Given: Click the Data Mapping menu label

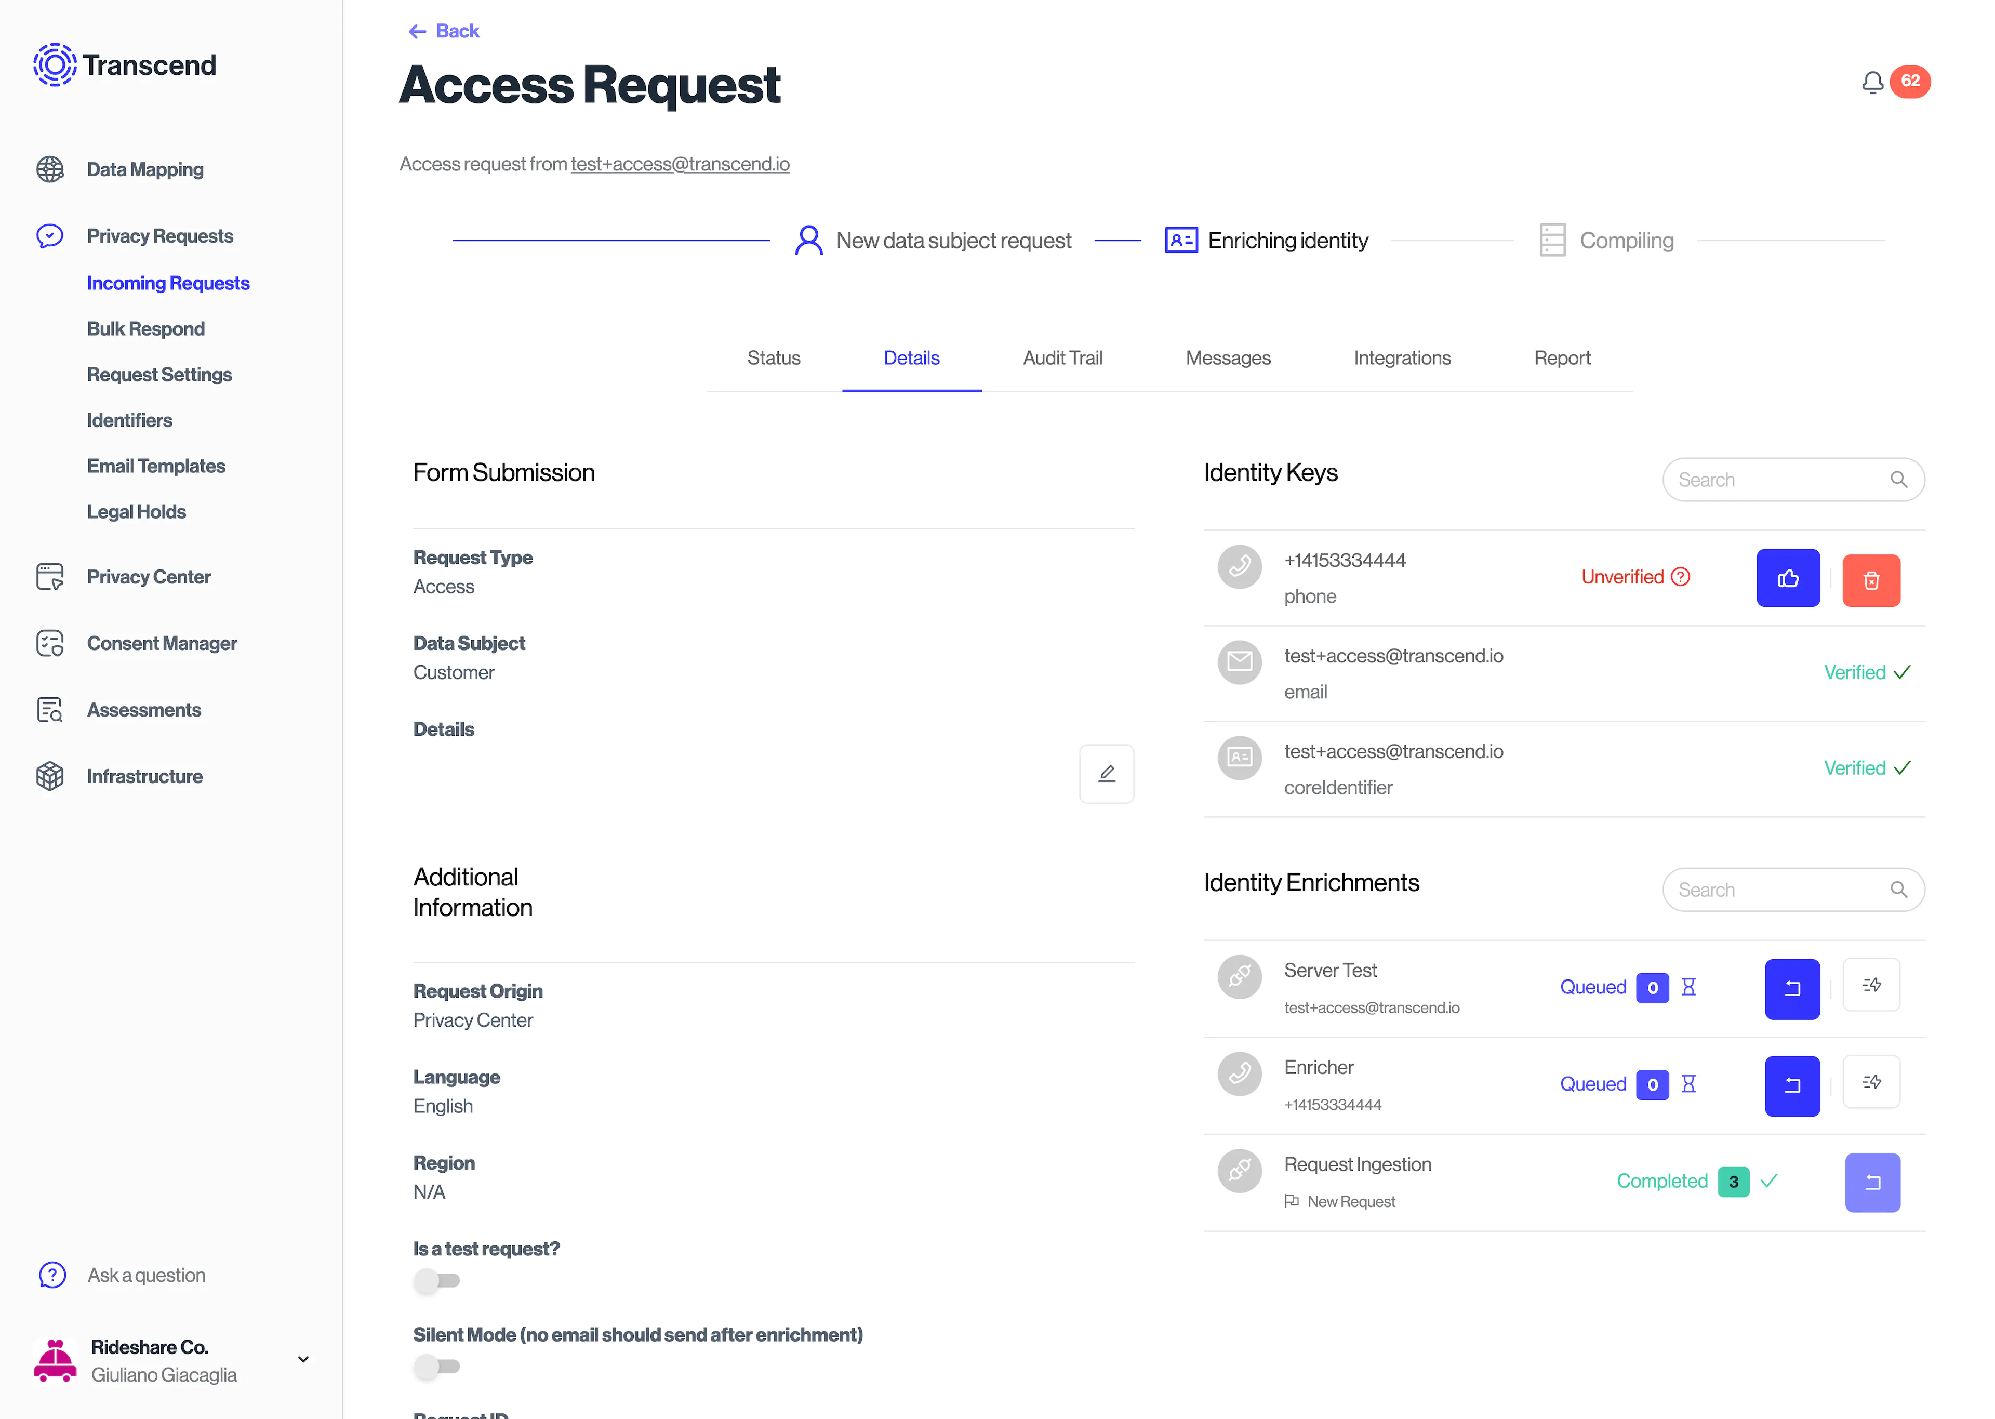Looking at the screenshot, I should tap(145, 169).
